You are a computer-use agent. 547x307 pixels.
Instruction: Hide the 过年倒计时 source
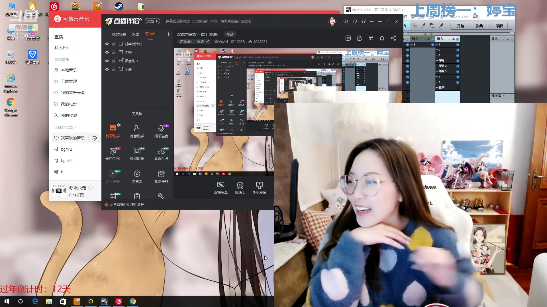(x=107, y=44)
